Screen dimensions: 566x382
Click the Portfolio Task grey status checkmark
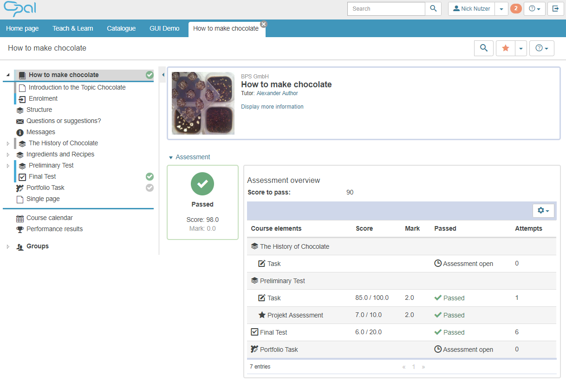150,188
